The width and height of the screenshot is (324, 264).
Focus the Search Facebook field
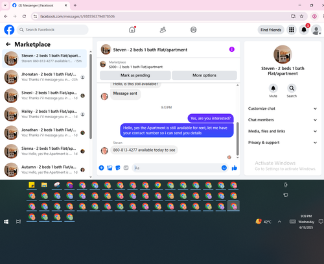point(52,30)
